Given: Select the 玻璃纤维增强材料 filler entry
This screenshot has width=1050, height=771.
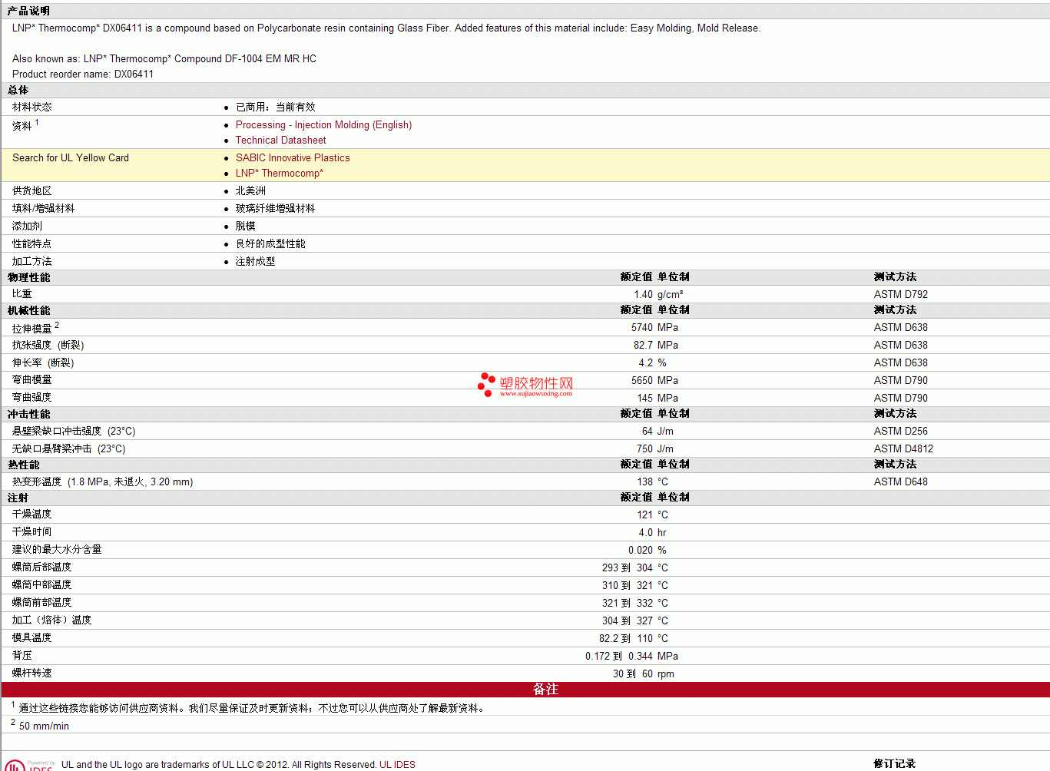Looking at the screenshot, I should (275, 209).
